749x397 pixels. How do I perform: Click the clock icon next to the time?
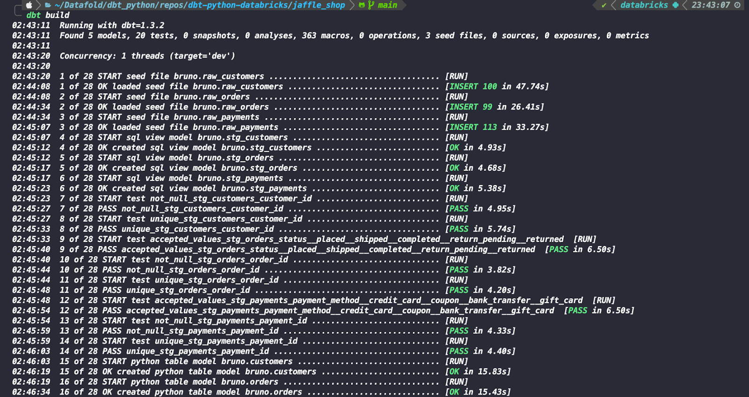tap(737, 5)
